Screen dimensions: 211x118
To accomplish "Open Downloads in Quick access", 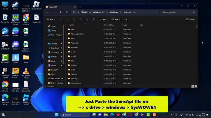I will [x=55, y=48].
